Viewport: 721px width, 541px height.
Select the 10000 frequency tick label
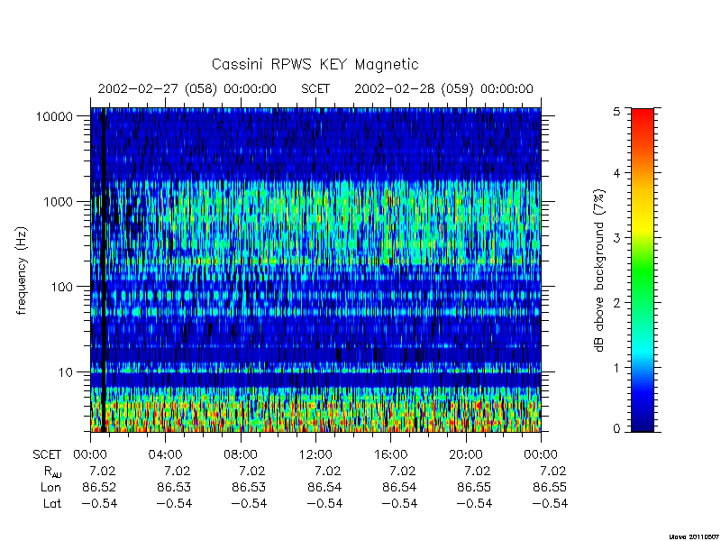click(x=54, y=116)
